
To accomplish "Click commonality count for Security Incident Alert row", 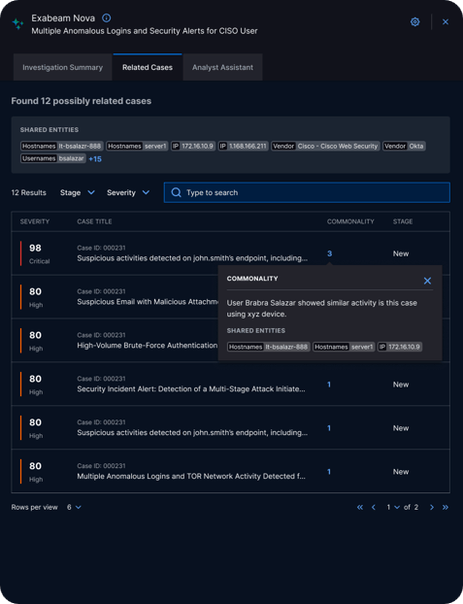I will pos(329,385).
